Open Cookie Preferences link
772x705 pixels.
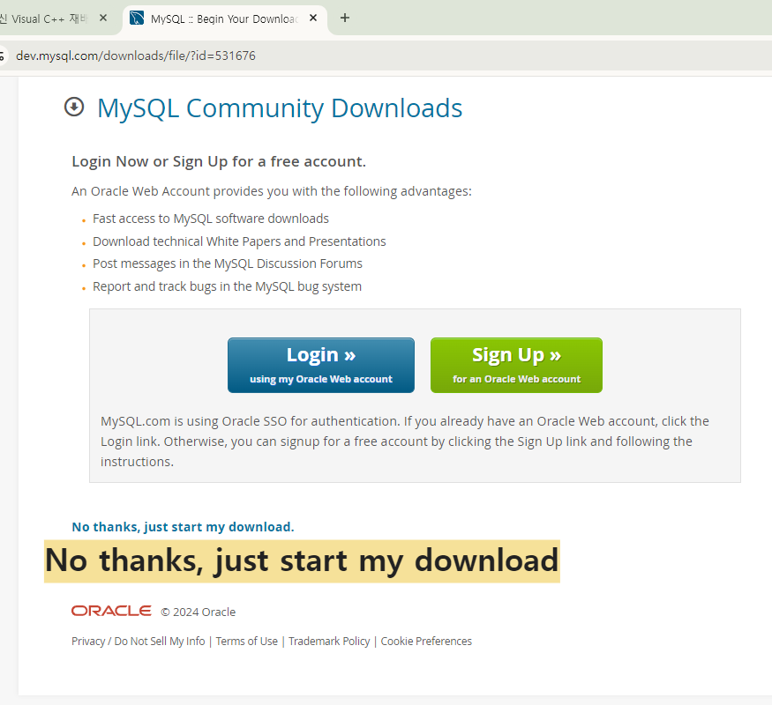pos(426,641)
